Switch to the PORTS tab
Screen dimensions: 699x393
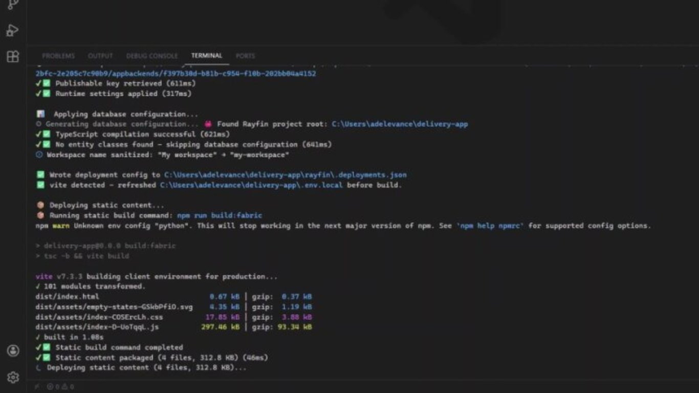pyautogui.click(x=245, y=56)
